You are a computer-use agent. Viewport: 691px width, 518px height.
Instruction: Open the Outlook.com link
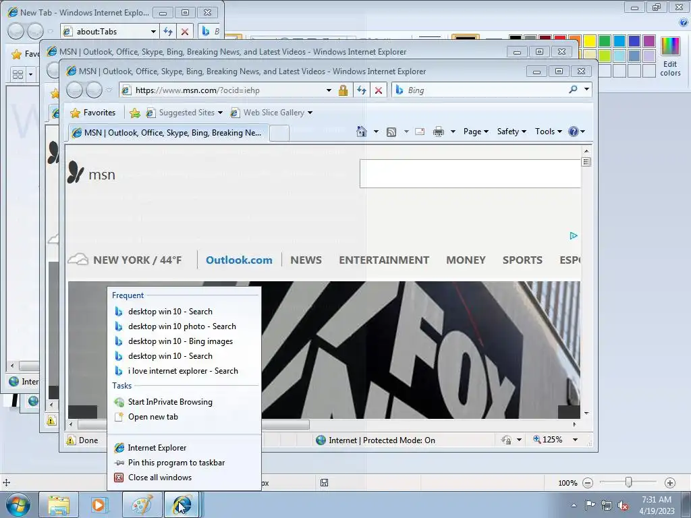239,260
